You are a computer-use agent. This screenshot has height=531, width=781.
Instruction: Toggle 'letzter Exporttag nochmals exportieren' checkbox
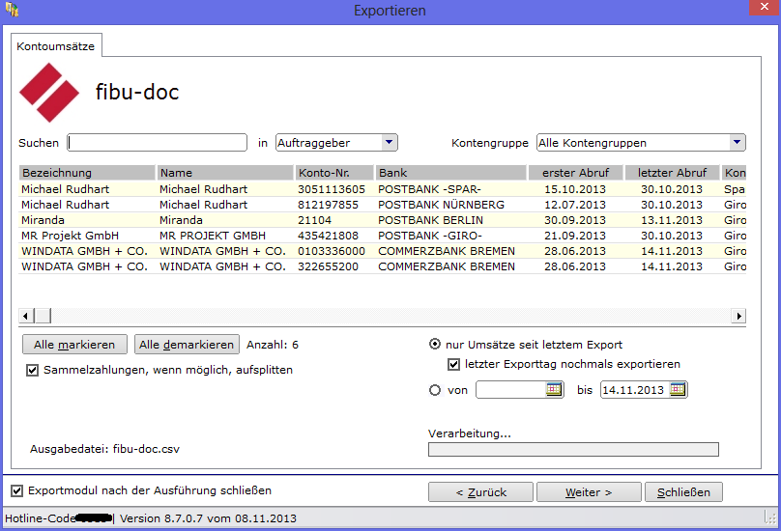click(x=453, y=364)
